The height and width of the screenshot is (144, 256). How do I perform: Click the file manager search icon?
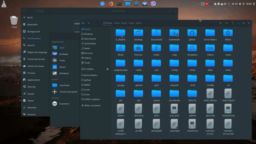pos(220,23)
